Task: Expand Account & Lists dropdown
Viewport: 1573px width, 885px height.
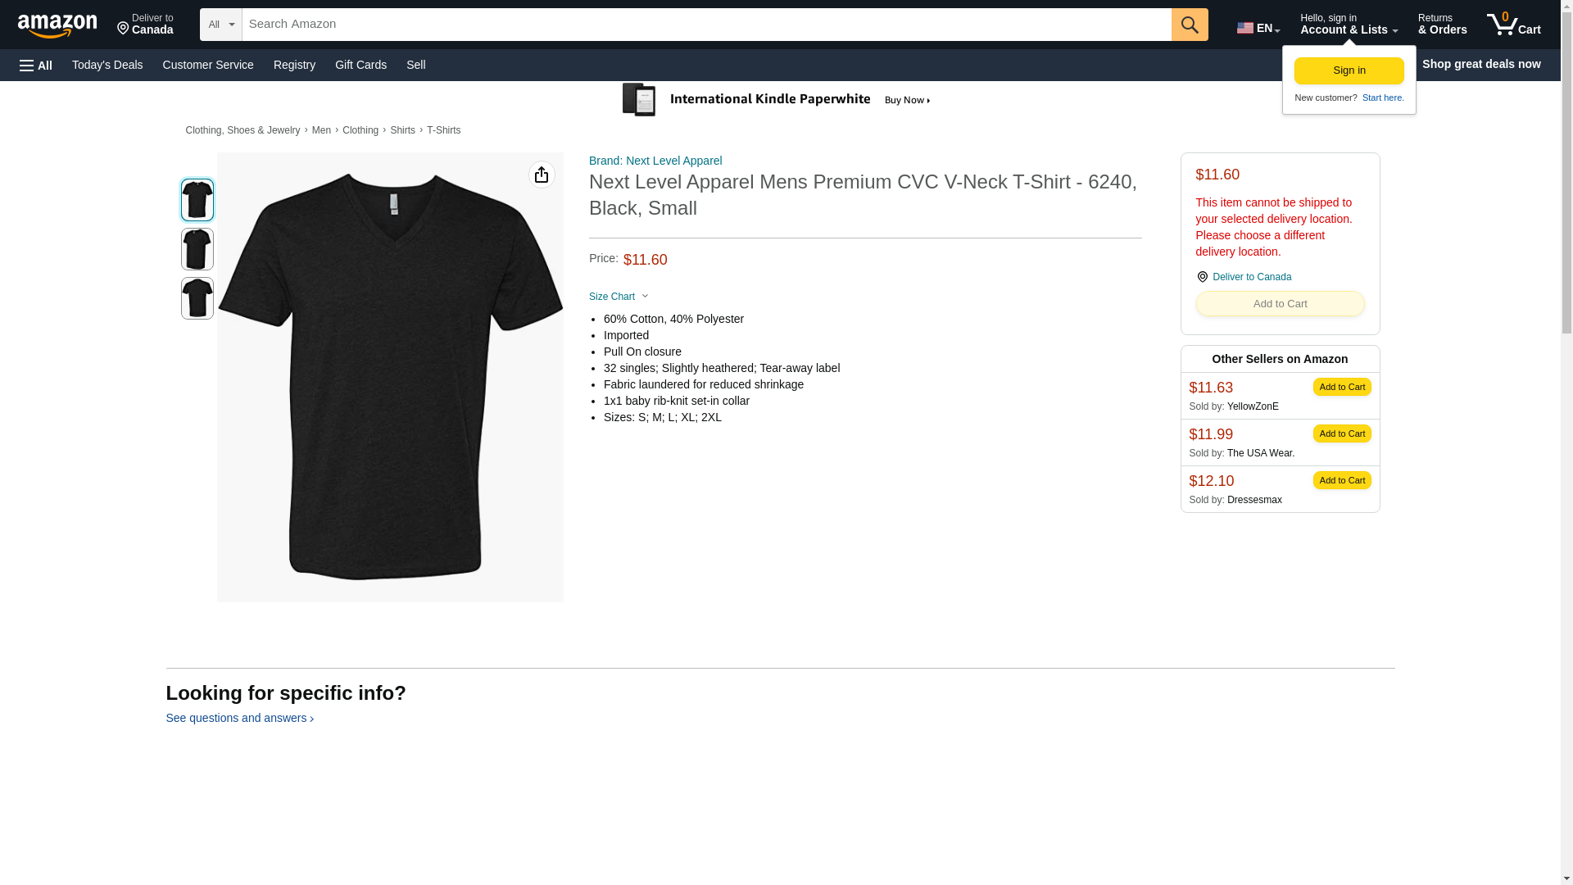Action: 1348,25
